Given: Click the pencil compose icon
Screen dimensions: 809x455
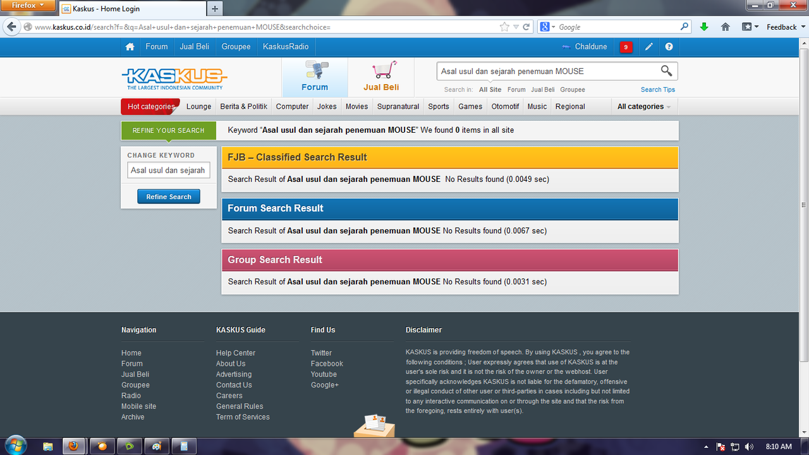Looking at the screenshot, I should point(648,47).
